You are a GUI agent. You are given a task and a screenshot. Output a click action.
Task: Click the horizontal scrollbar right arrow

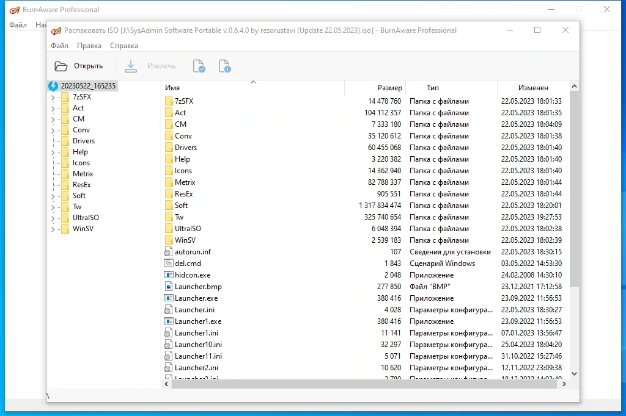click(564, 384)
